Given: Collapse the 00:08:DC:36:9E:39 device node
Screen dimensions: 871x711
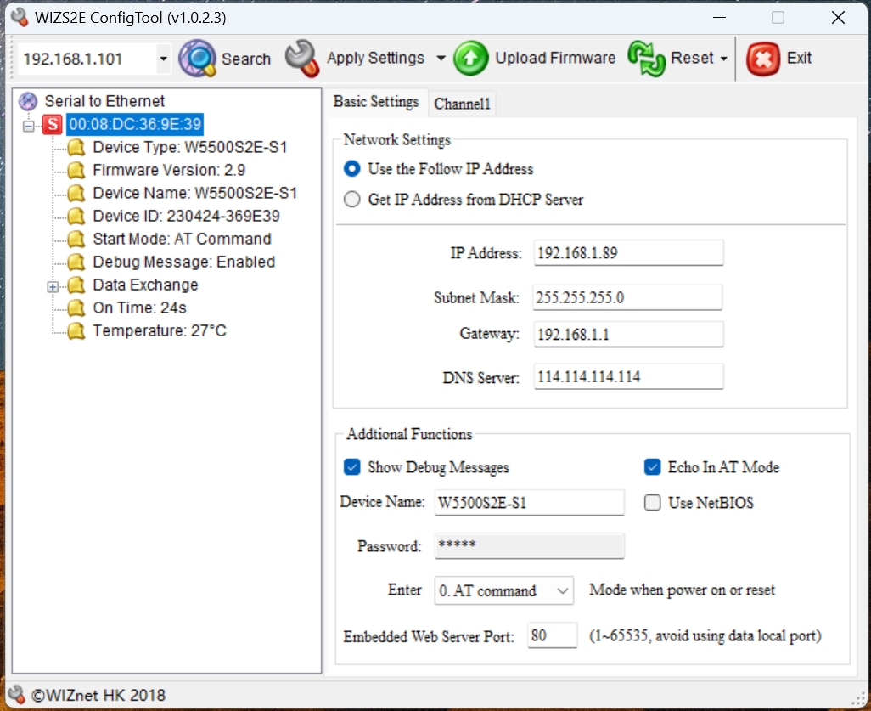Looking at the screenshot, I should click(28, 127).
